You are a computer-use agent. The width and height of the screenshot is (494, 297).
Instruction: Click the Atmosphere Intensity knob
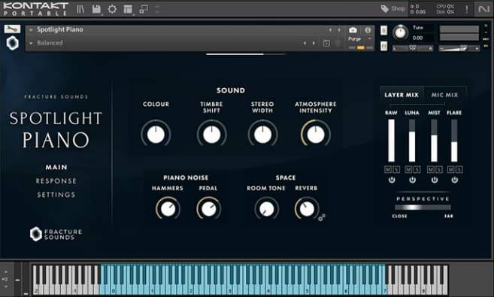coord(316,134)
